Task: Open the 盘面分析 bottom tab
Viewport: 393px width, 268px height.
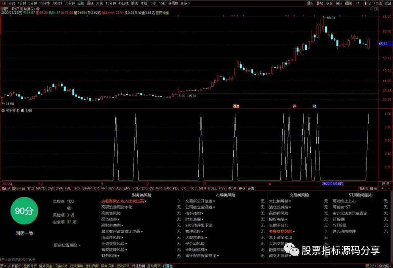Action: tap(30, 266)
